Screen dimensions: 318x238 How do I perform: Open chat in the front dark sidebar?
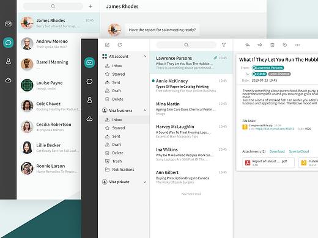tap(89, 81)
